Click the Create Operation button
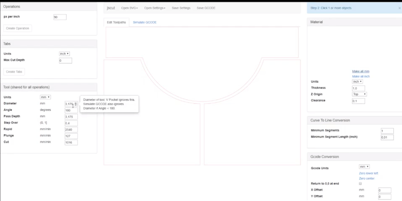Viewport: 402px width, 201px height. pos(18,28)
